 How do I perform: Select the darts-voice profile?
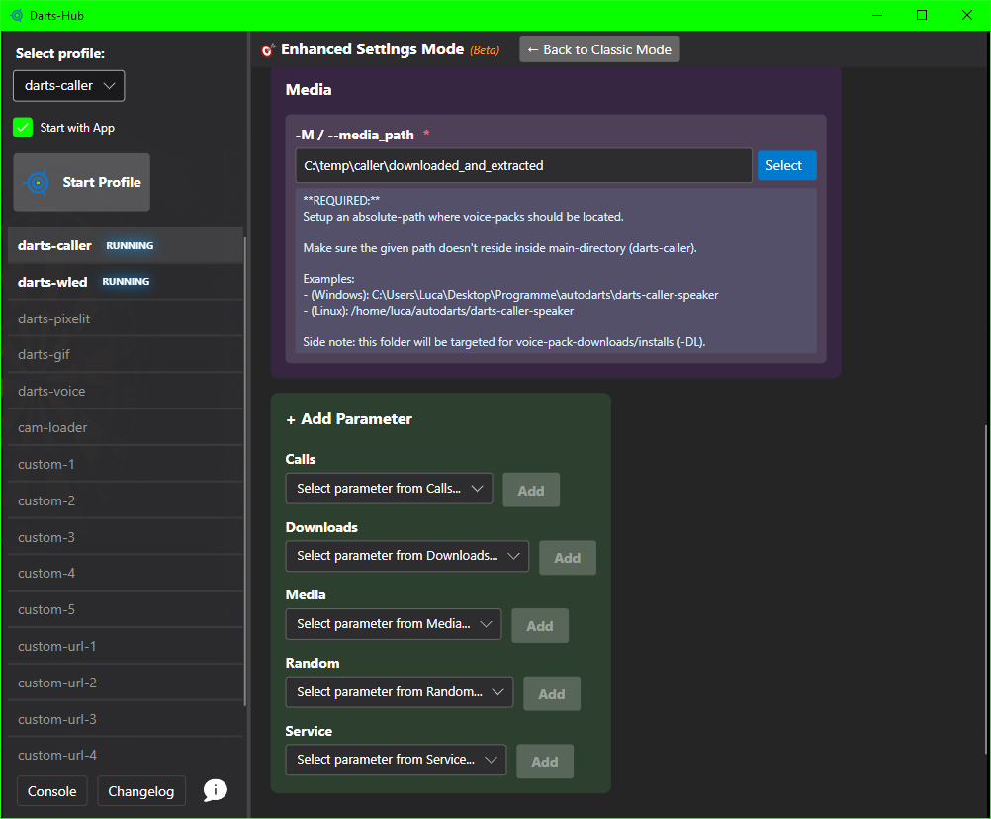pos(126,391)
